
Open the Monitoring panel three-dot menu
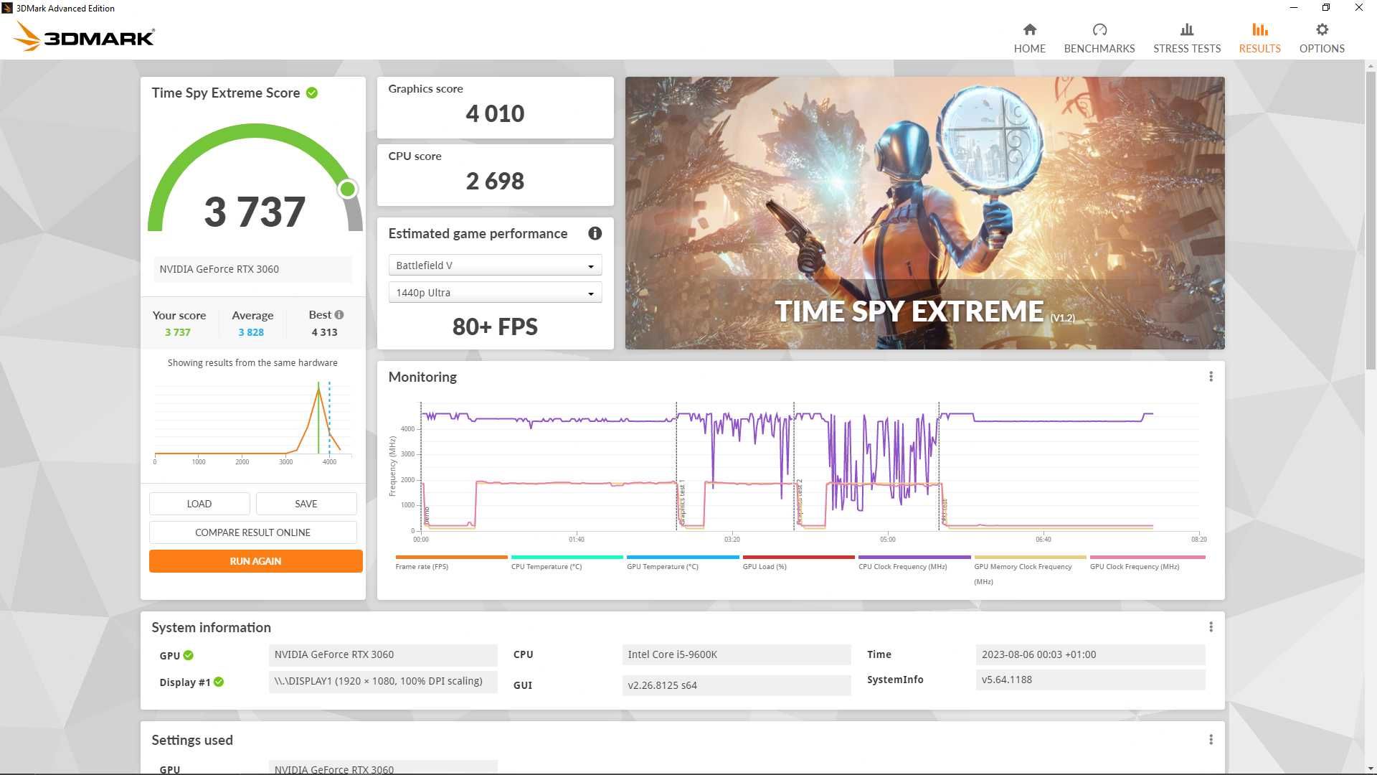click(x=1211, y=377)
